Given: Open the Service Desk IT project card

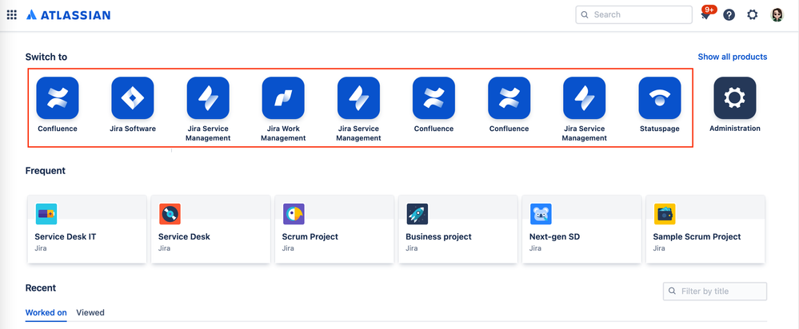Looking at the screenshot, I should pyautogui.click(x=87, y=229).
